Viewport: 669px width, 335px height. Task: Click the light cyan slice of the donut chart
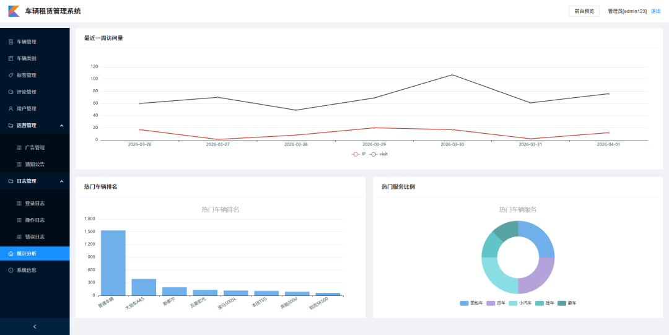coord(497,278)
